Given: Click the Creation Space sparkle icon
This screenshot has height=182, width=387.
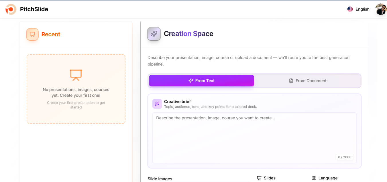Looking at the screenshot, I should point(154,34).
